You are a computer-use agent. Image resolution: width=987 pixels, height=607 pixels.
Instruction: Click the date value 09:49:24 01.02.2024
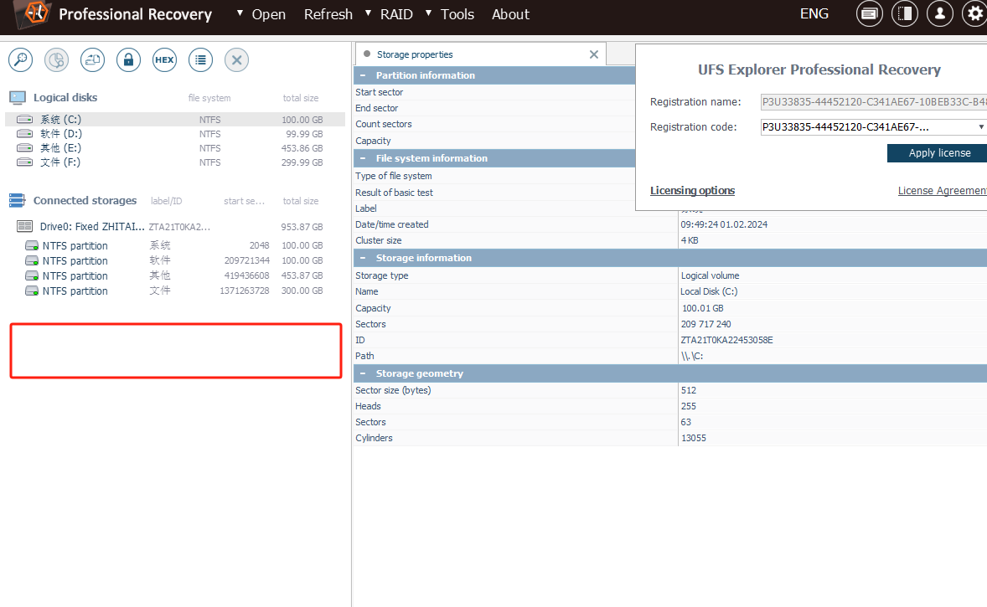[724, 224]
